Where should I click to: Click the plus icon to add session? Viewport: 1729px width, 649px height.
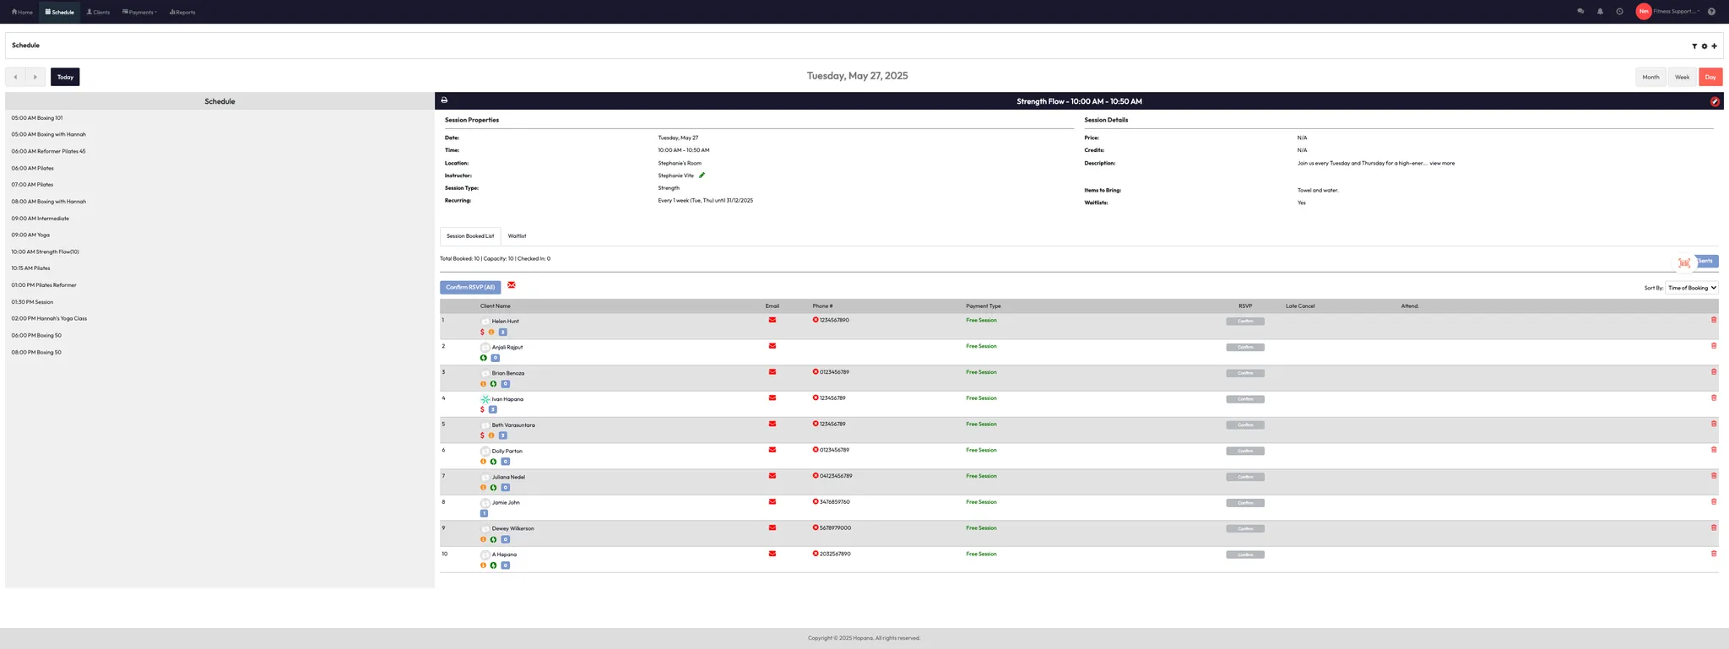tap(1714, 46)
